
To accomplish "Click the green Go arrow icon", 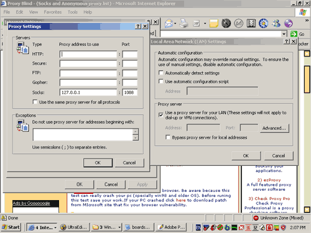I will coord(294,34).
